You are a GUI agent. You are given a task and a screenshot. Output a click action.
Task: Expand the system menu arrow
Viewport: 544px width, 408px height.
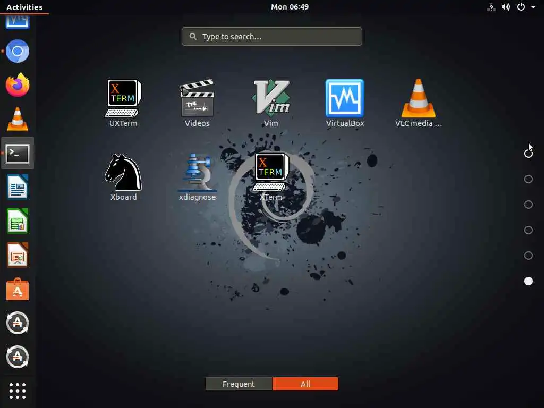click(x=533, y=7)
